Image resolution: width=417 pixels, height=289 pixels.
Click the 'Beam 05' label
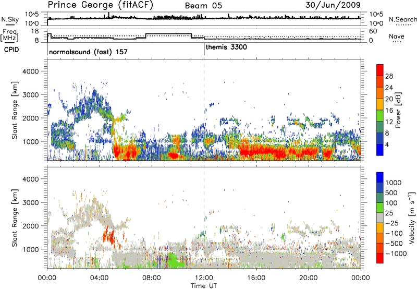click(x=203, y=6)
